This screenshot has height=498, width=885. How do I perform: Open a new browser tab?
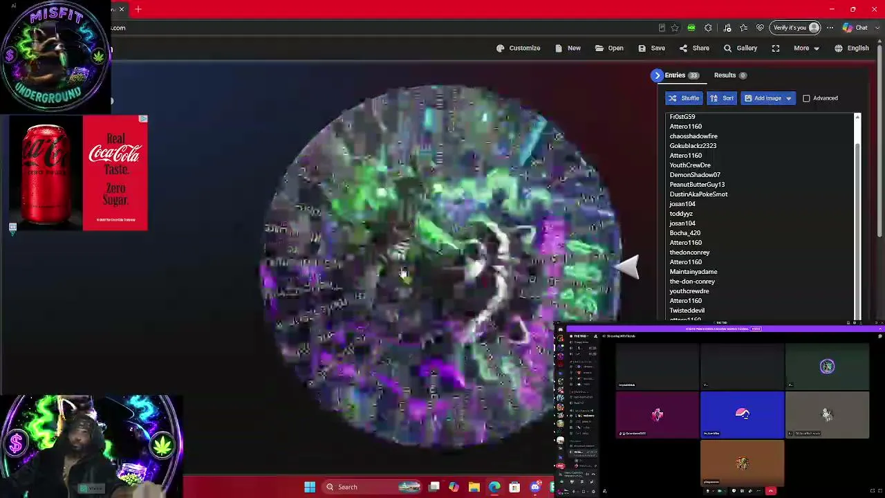point(138,9)
